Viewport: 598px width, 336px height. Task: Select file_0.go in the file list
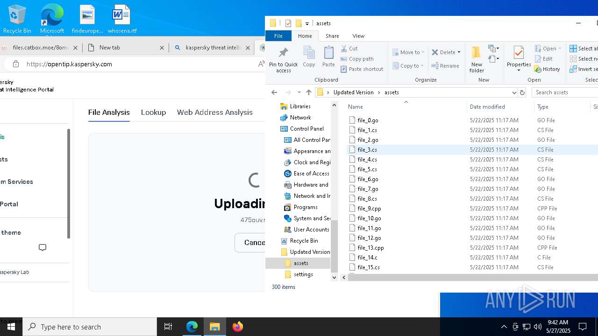point(368,120)
